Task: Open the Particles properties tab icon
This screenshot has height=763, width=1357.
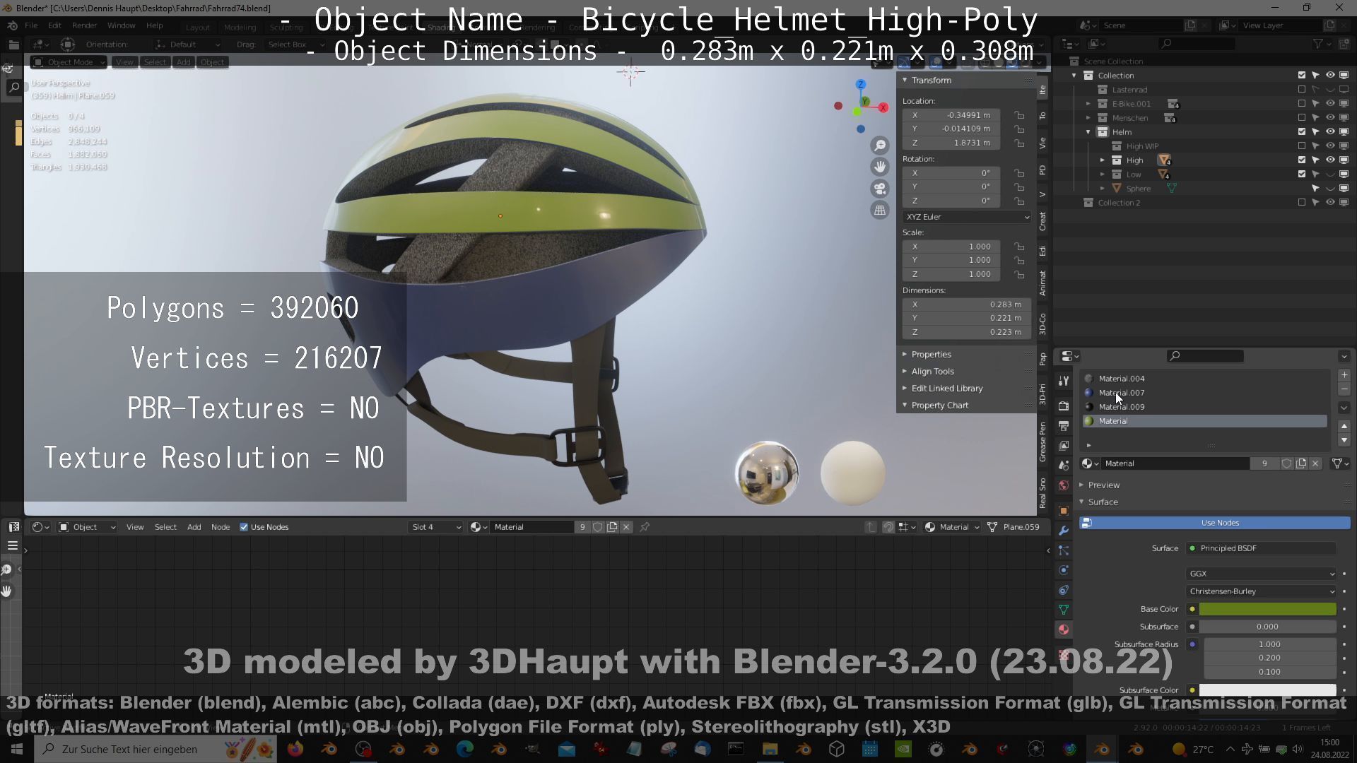Action: tap(1064, 550)
